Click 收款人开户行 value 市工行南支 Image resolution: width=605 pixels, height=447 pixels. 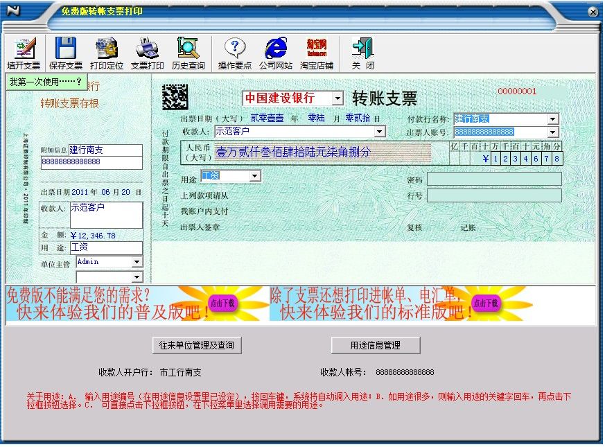pos(181,373)
